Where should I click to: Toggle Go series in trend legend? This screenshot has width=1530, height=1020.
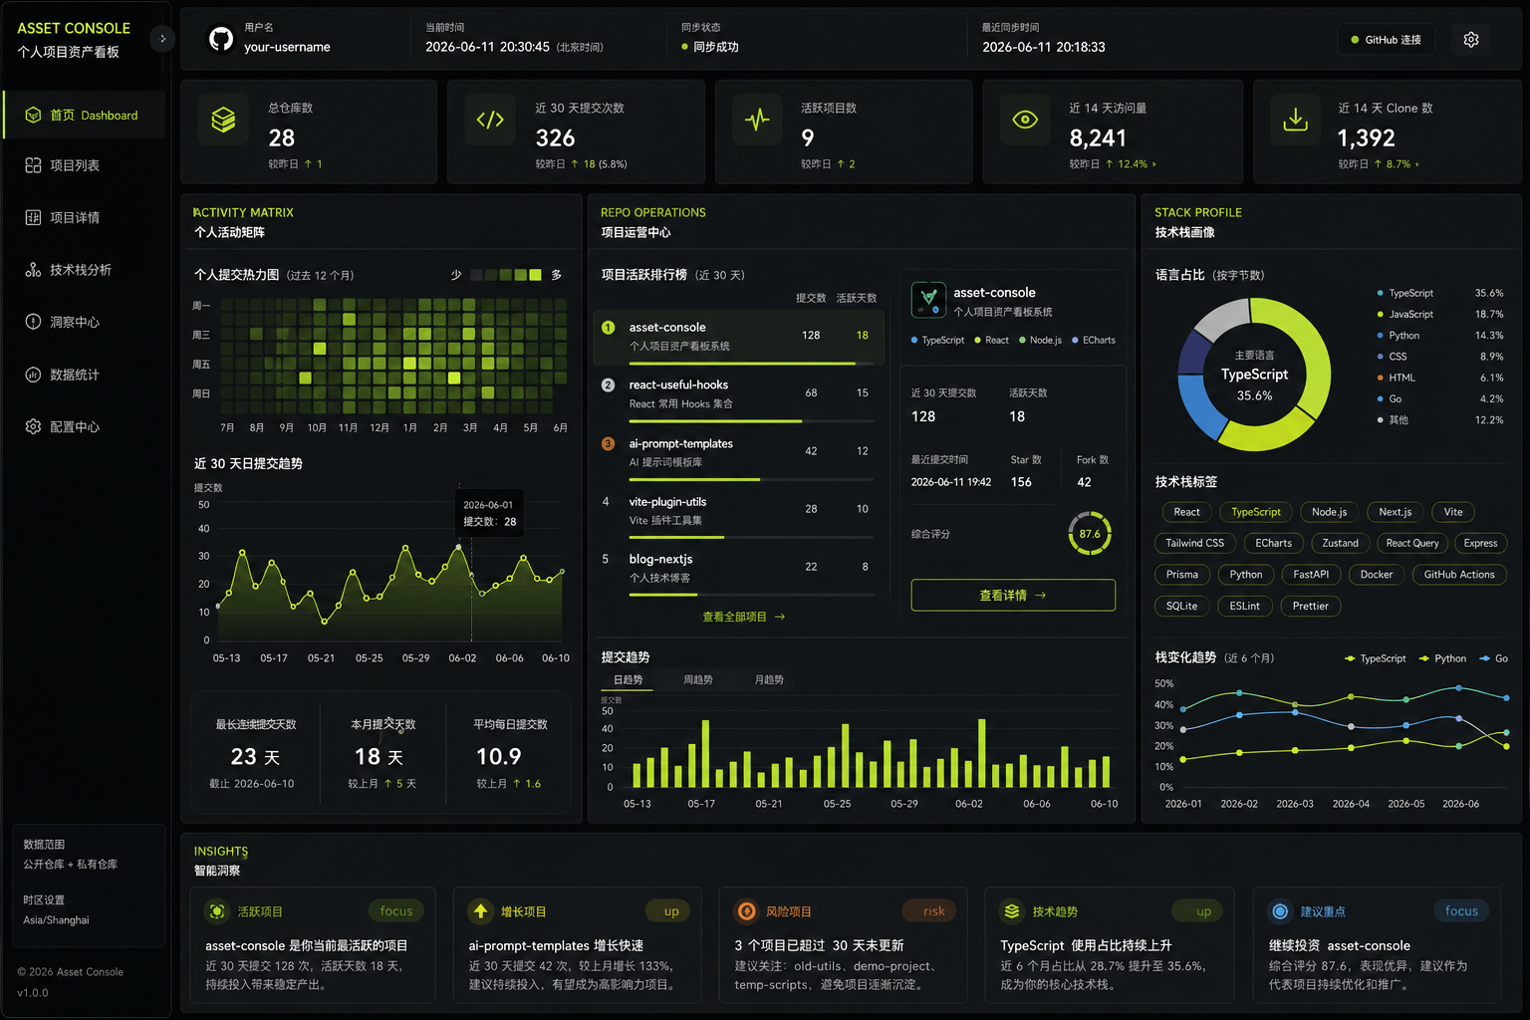[1493, 658]
